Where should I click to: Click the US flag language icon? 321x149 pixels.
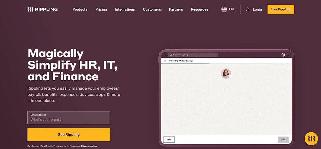pyautogui.click(x=224, y=9)
